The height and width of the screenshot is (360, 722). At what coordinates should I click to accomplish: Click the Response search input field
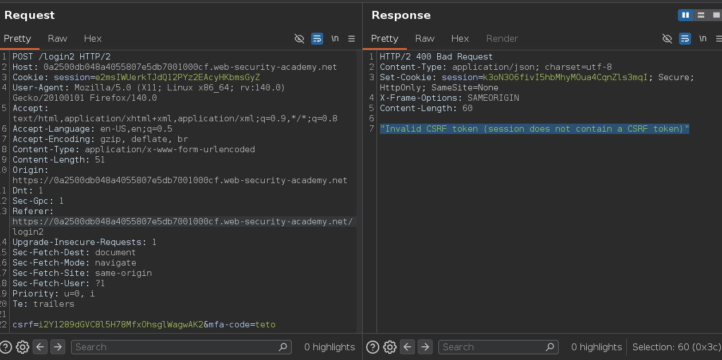click(498, 347)
